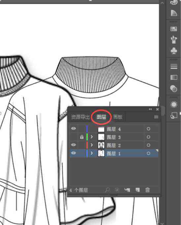181x225 pixels.
Task: Open the Layers panel hamburger menu
Action: click(156, 117)
